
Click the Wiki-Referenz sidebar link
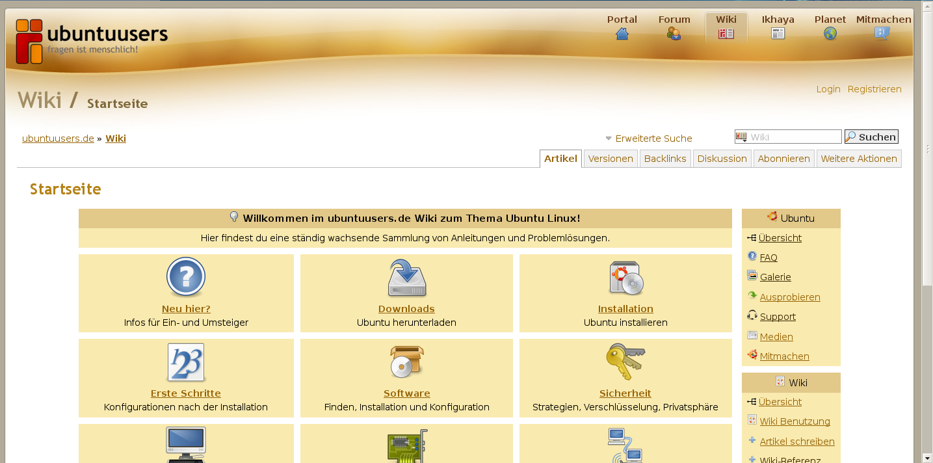[x=791, y=460]
